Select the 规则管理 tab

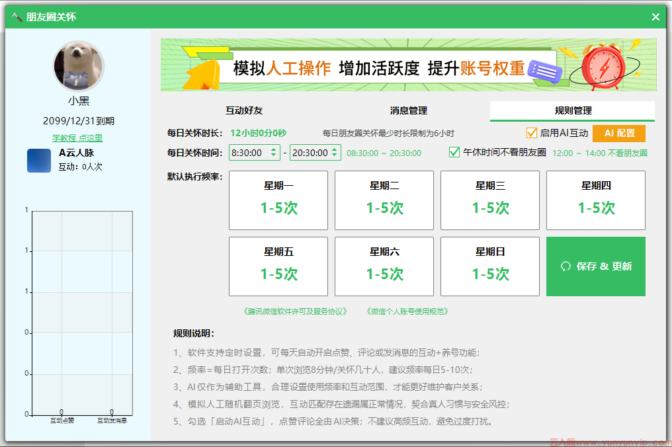point(573,111)
